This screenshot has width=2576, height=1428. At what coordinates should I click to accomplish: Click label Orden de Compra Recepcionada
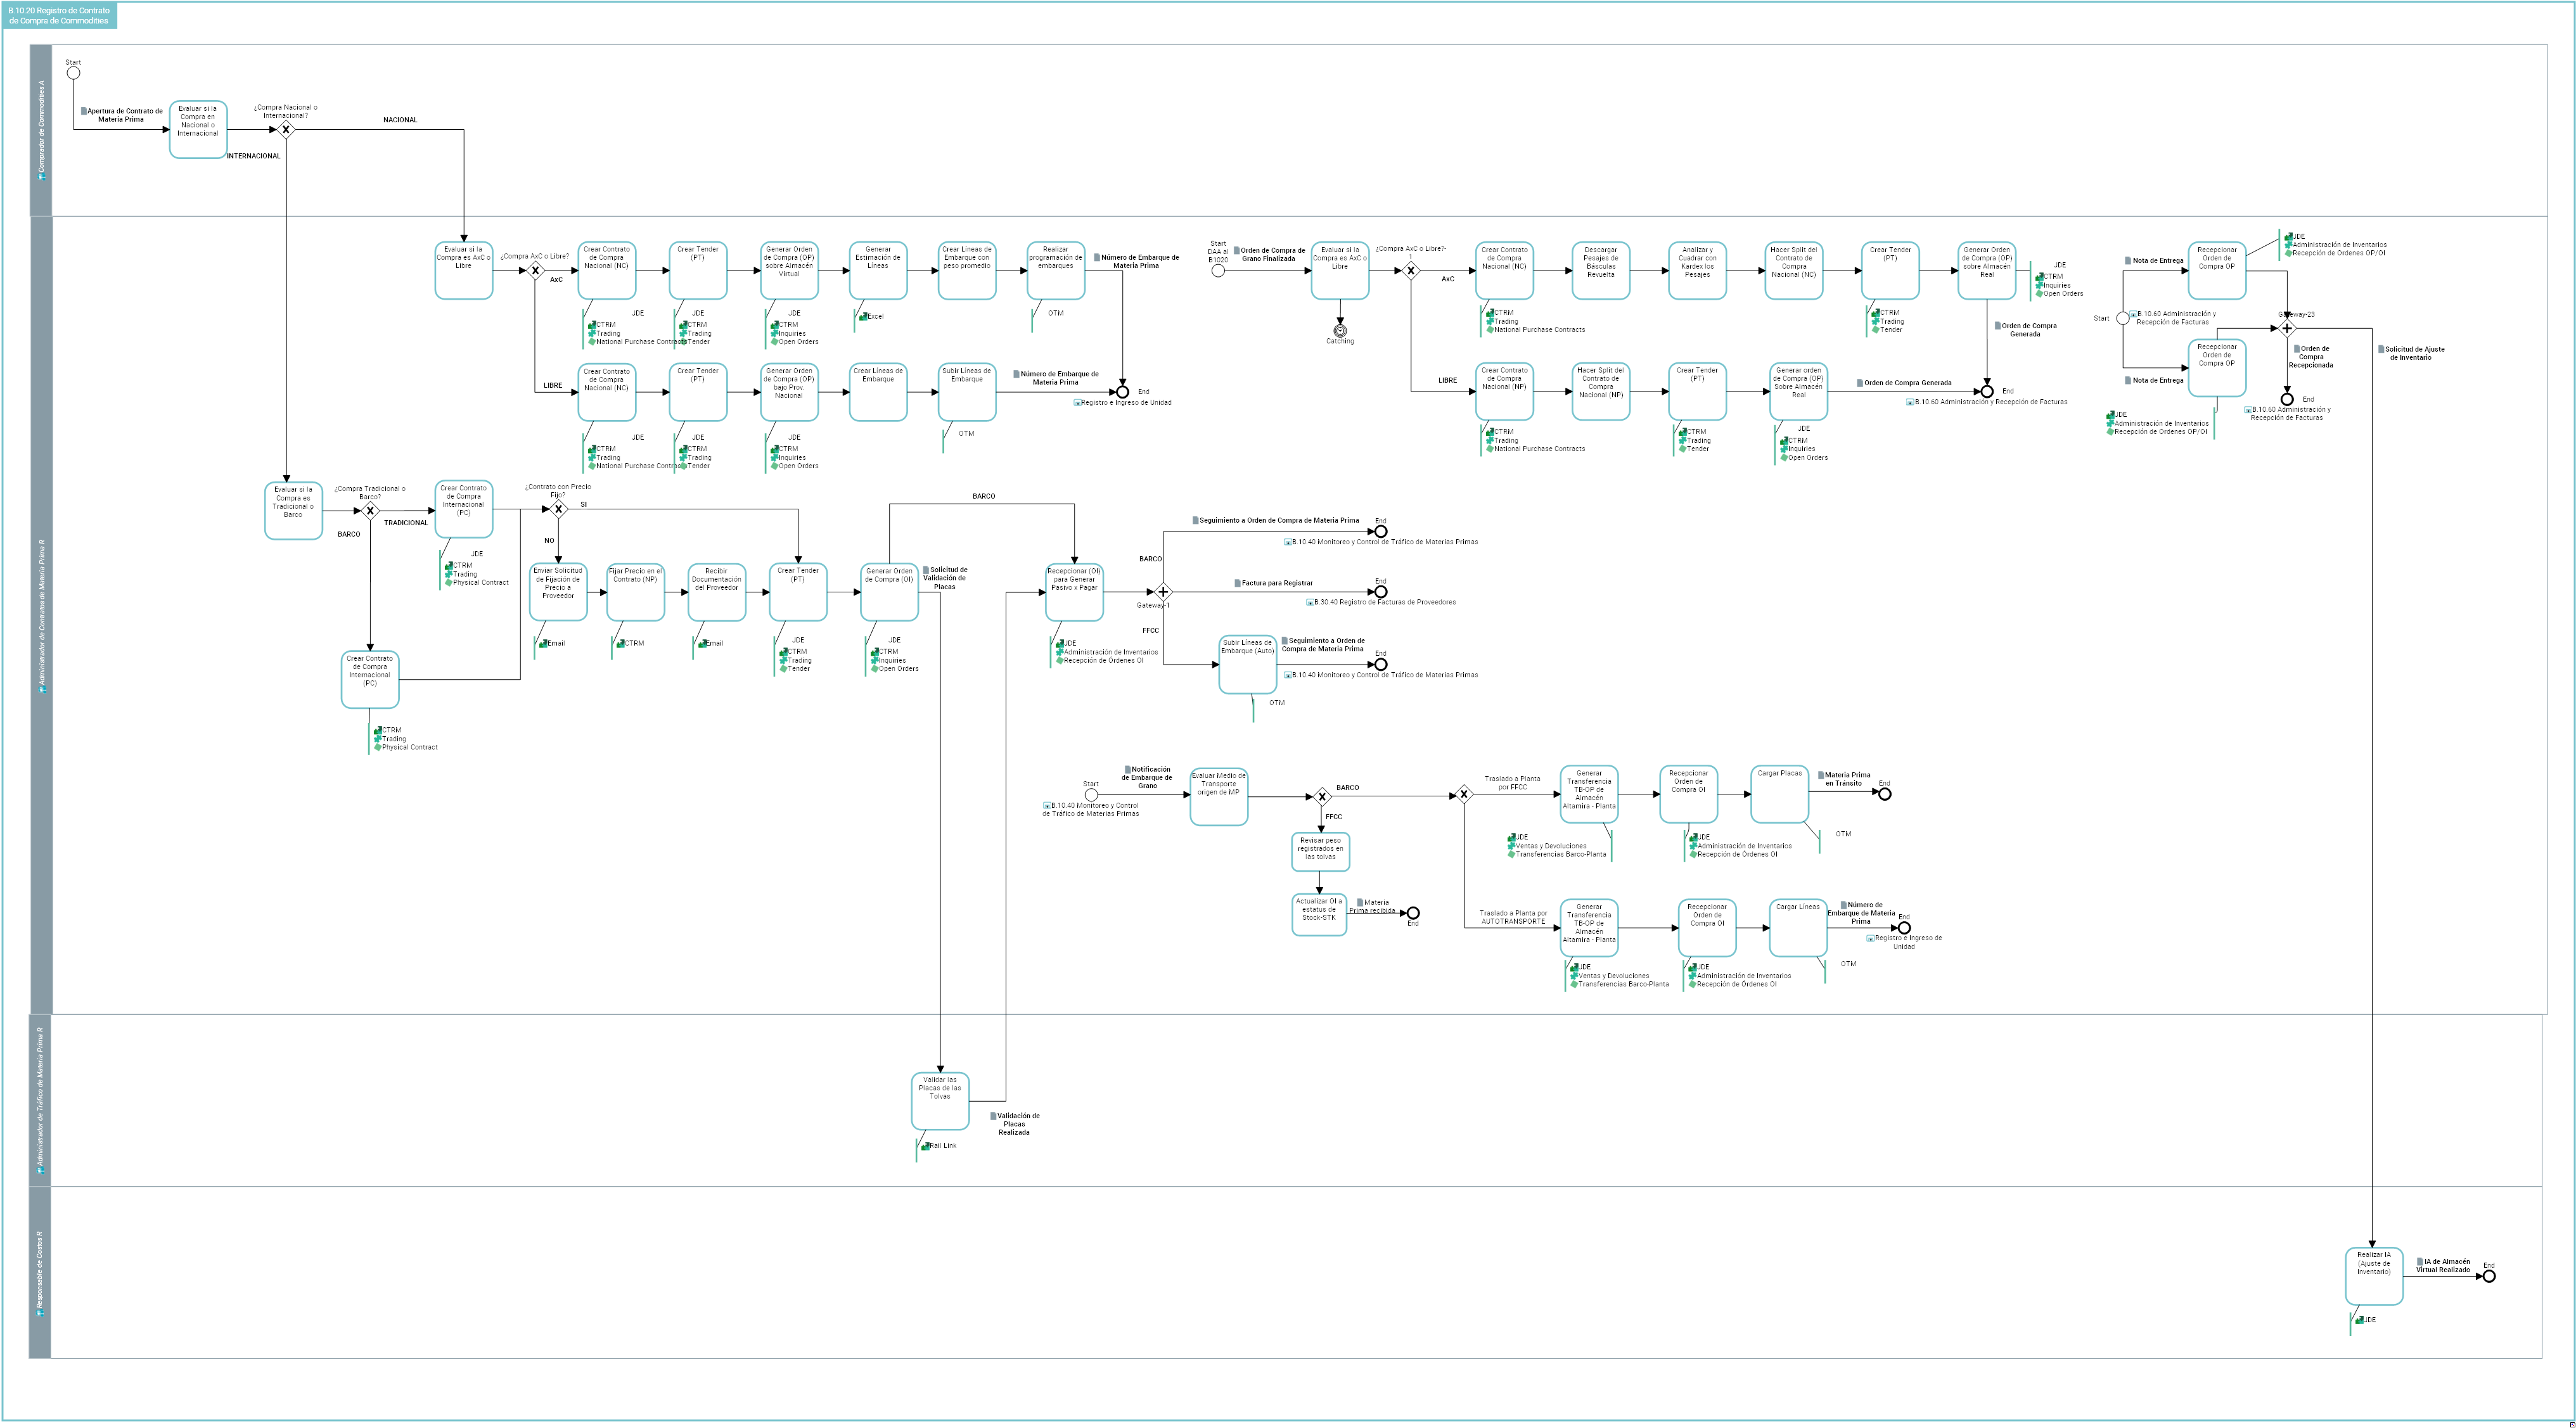click(x=2311, y=357)
